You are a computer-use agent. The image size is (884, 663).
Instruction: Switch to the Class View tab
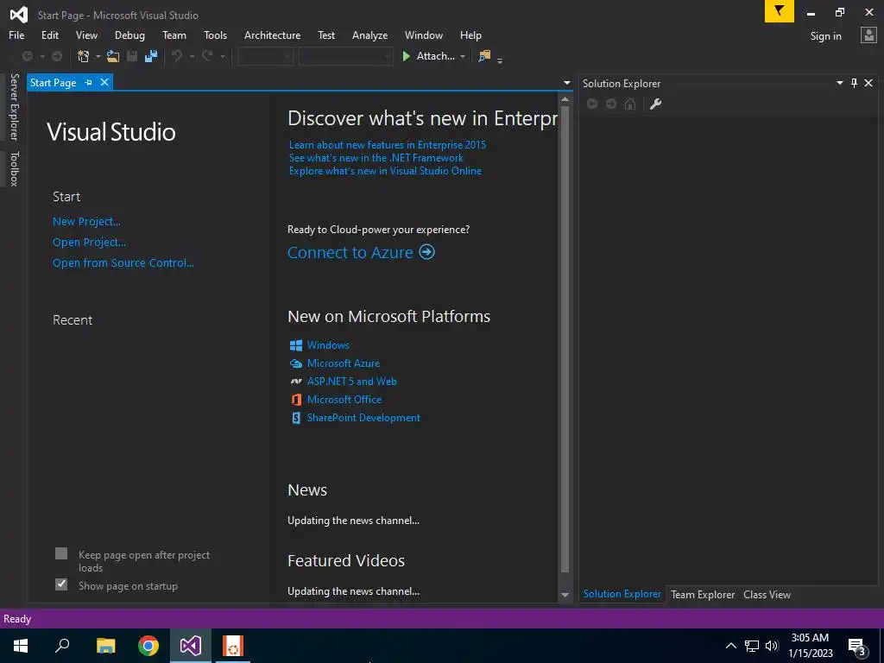click(x=767, y=594)
